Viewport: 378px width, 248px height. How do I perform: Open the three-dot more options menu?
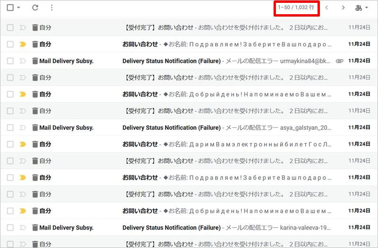(x=52, y=8)
